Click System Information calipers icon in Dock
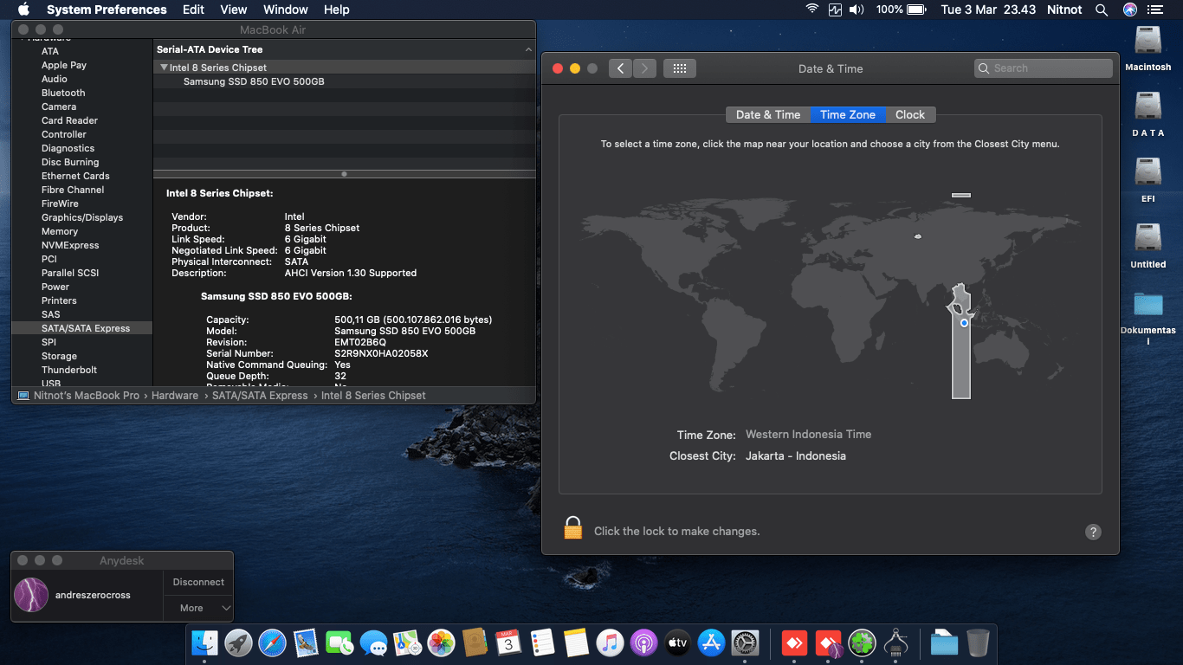Viewport: 1183px width, 665px height. click(895, 642)
